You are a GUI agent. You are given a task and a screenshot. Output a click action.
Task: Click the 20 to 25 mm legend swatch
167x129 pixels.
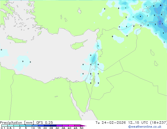coord(47,126)
